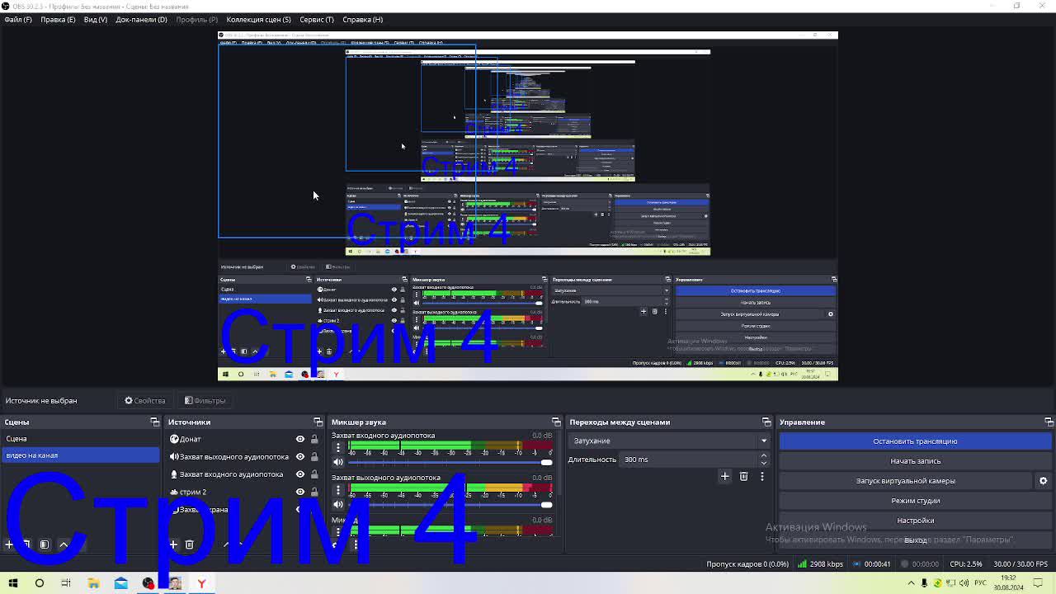1056x594 pixels.
Task: Open transition properties three-dot menu
Action: click(x=761, y=476)
